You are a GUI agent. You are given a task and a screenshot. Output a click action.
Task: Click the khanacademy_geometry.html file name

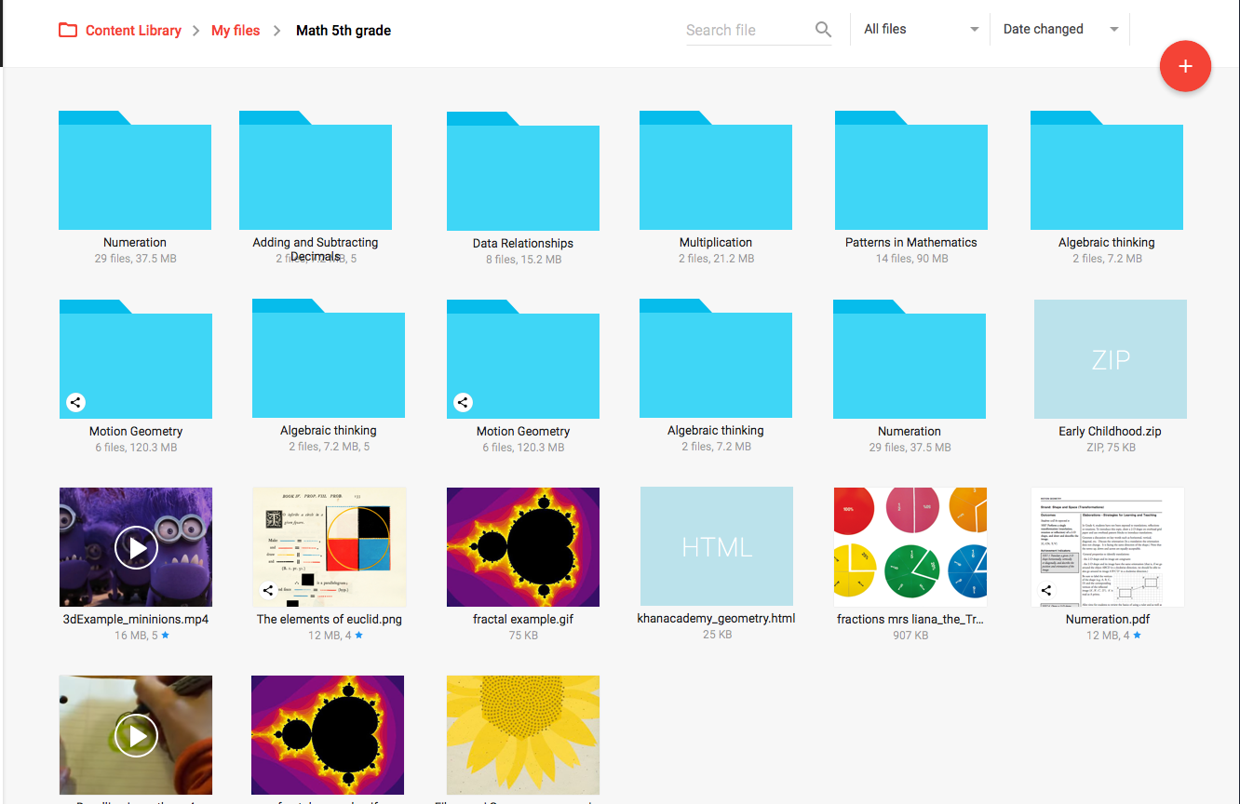tap(716, 618)
